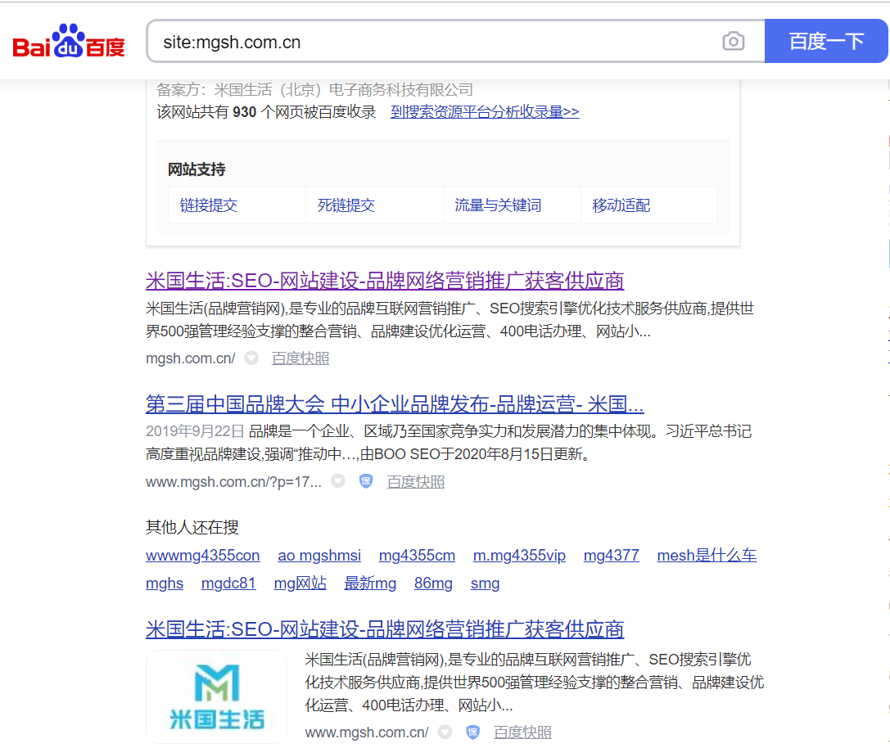Search related term mg4377
Viewport: 890px width, 748px height.
(612, 556)
